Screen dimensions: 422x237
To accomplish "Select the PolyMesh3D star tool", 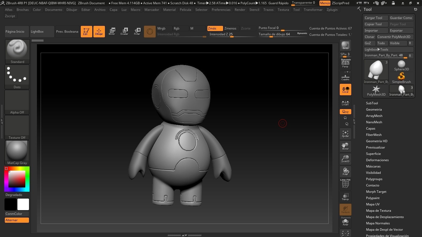I will pos(376,91).
